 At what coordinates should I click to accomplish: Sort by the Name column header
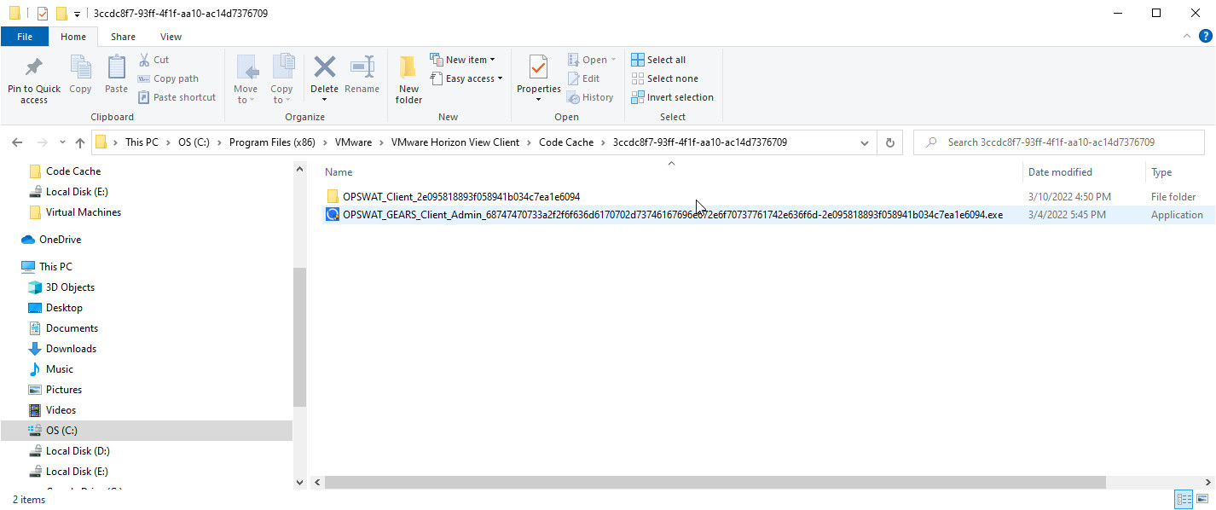tap(339, 172)
